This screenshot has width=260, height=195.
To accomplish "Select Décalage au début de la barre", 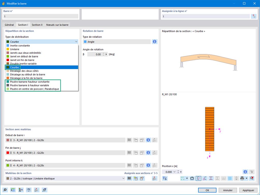I will coord(42,74).
